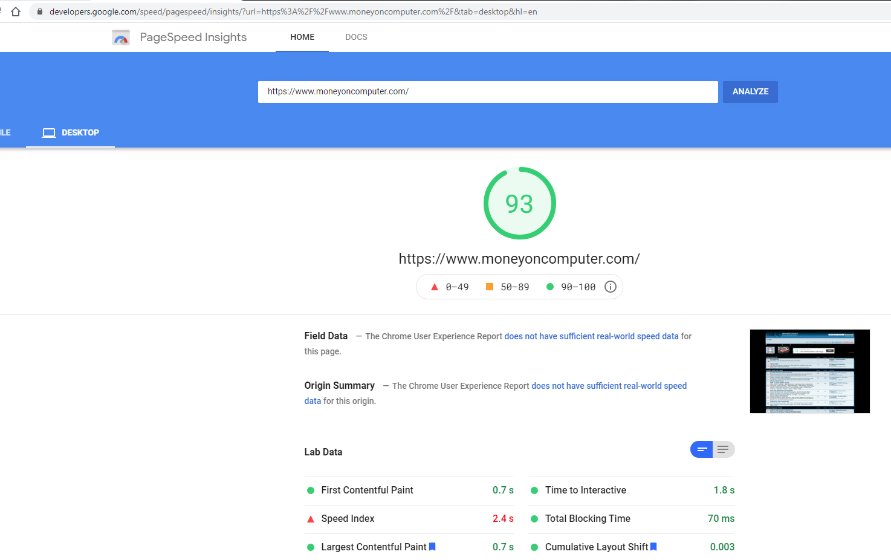Click the browser home icon
Screen dimensions: 891x560
coord(16,11)
